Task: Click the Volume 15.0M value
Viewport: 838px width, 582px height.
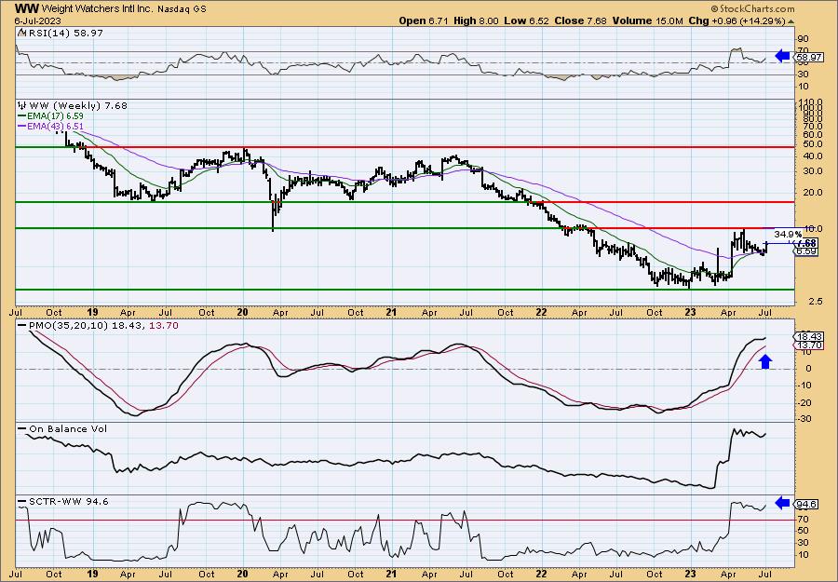Action: (x=648, y=20)
